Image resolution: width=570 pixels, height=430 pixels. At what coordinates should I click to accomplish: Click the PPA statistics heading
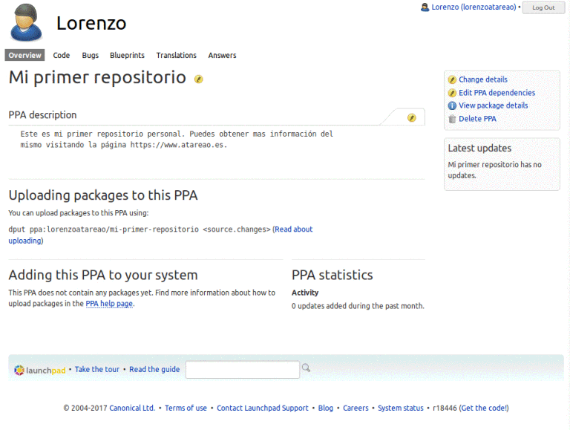(332, 275)
